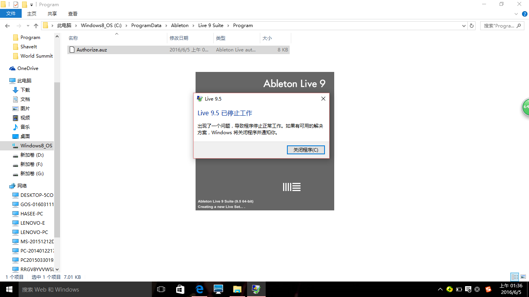Switch to large thumbnails view icon
Image resolution: width=529 pixels, height=297 pixels.
(x=523, y=277)
